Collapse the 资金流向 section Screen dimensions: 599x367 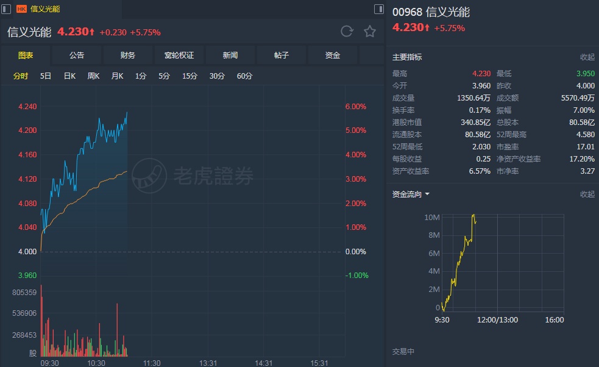pyautogui.click(x=587, y=194)
